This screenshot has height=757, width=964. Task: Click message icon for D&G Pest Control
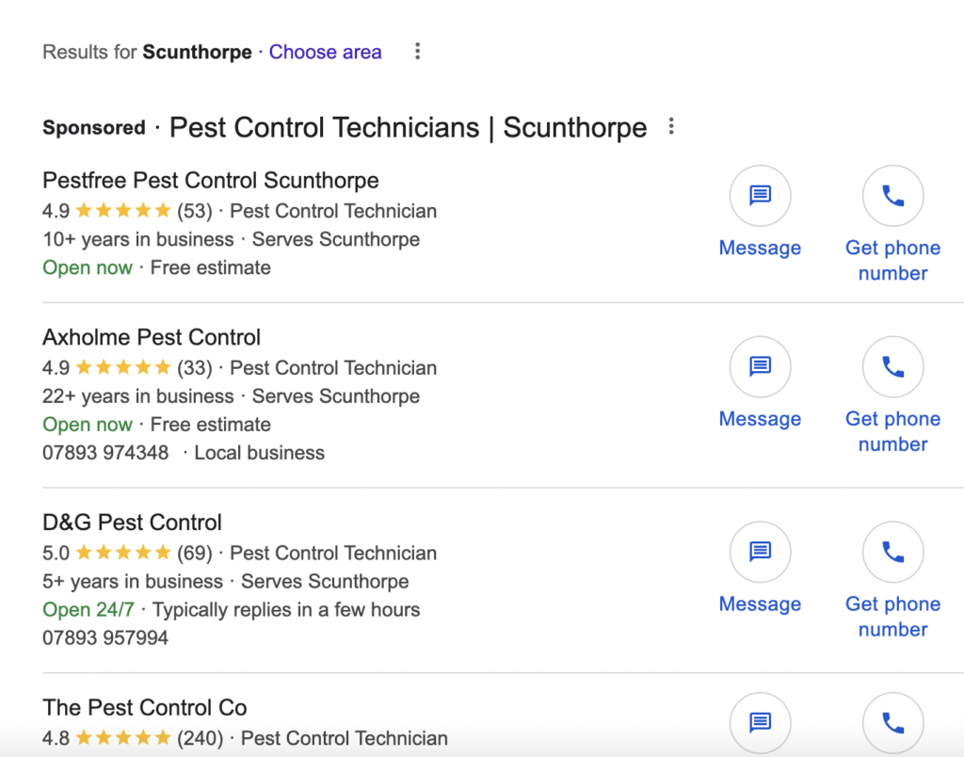[x=760, y=552]
